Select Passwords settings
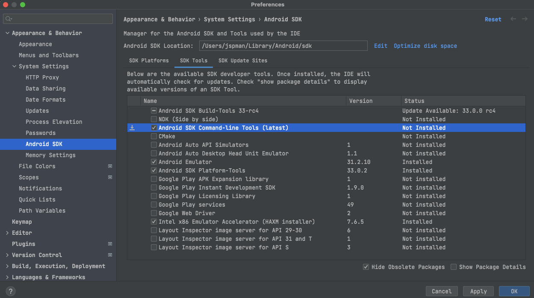The image size is (534, 298). tap(41, 133)
